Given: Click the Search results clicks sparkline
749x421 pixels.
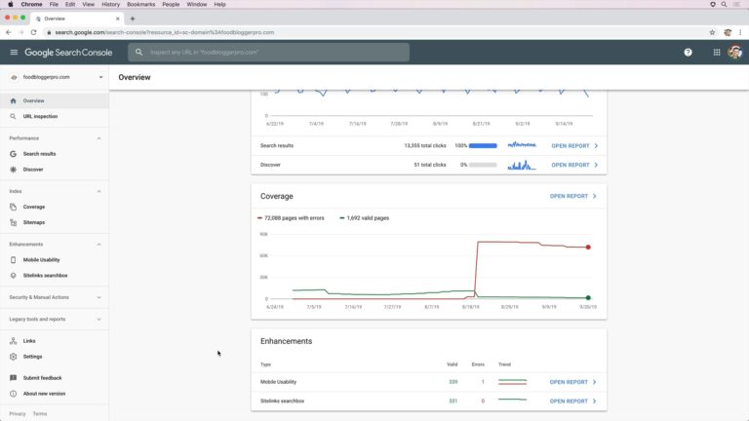Looking at the screenshot, I should [522, 144].
